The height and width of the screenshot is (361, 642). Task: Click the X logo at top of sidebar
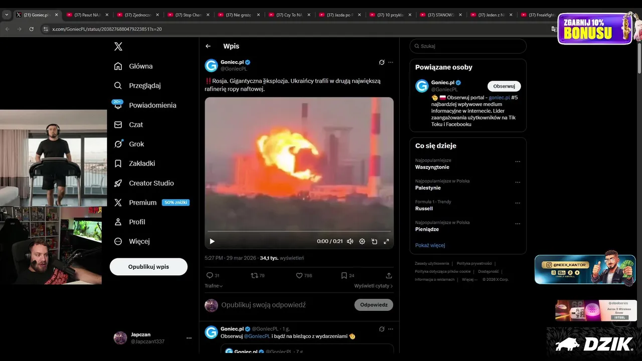(x=118, y=47)
